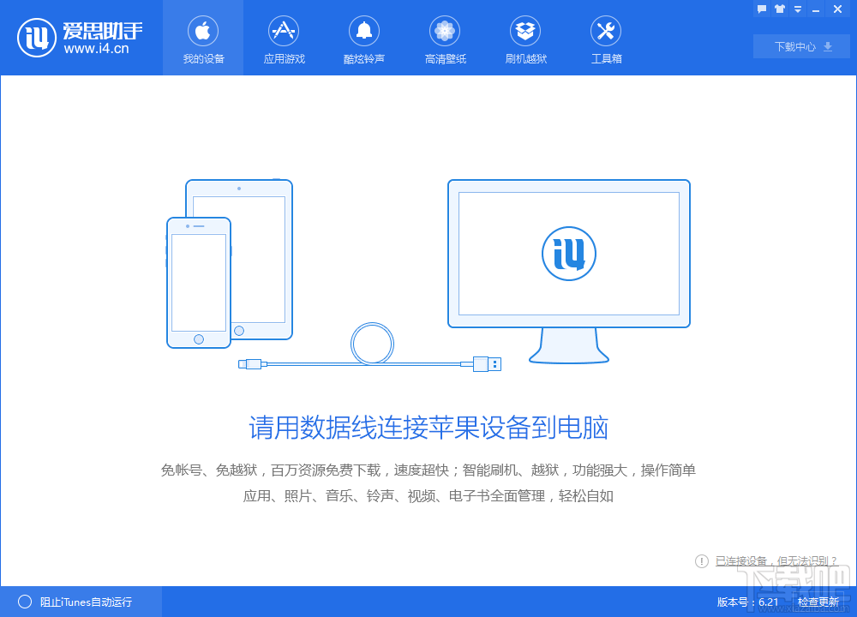Enable 阻止iTunes自动运行 checkbox
Image resolution: width=857 pixels, height=617 pixels.
click(27, 602)
